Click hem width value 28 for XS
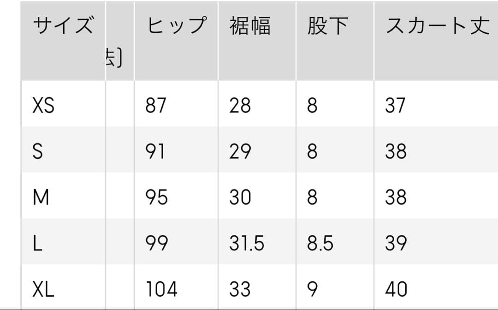The image size is (498, 310). 240,106
